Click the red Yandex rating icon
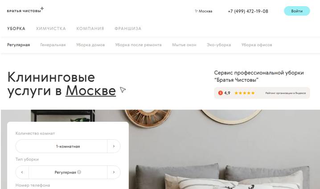The width and height of the screenshot is (320, 189). pyautogui.click(x=221, y=93)
